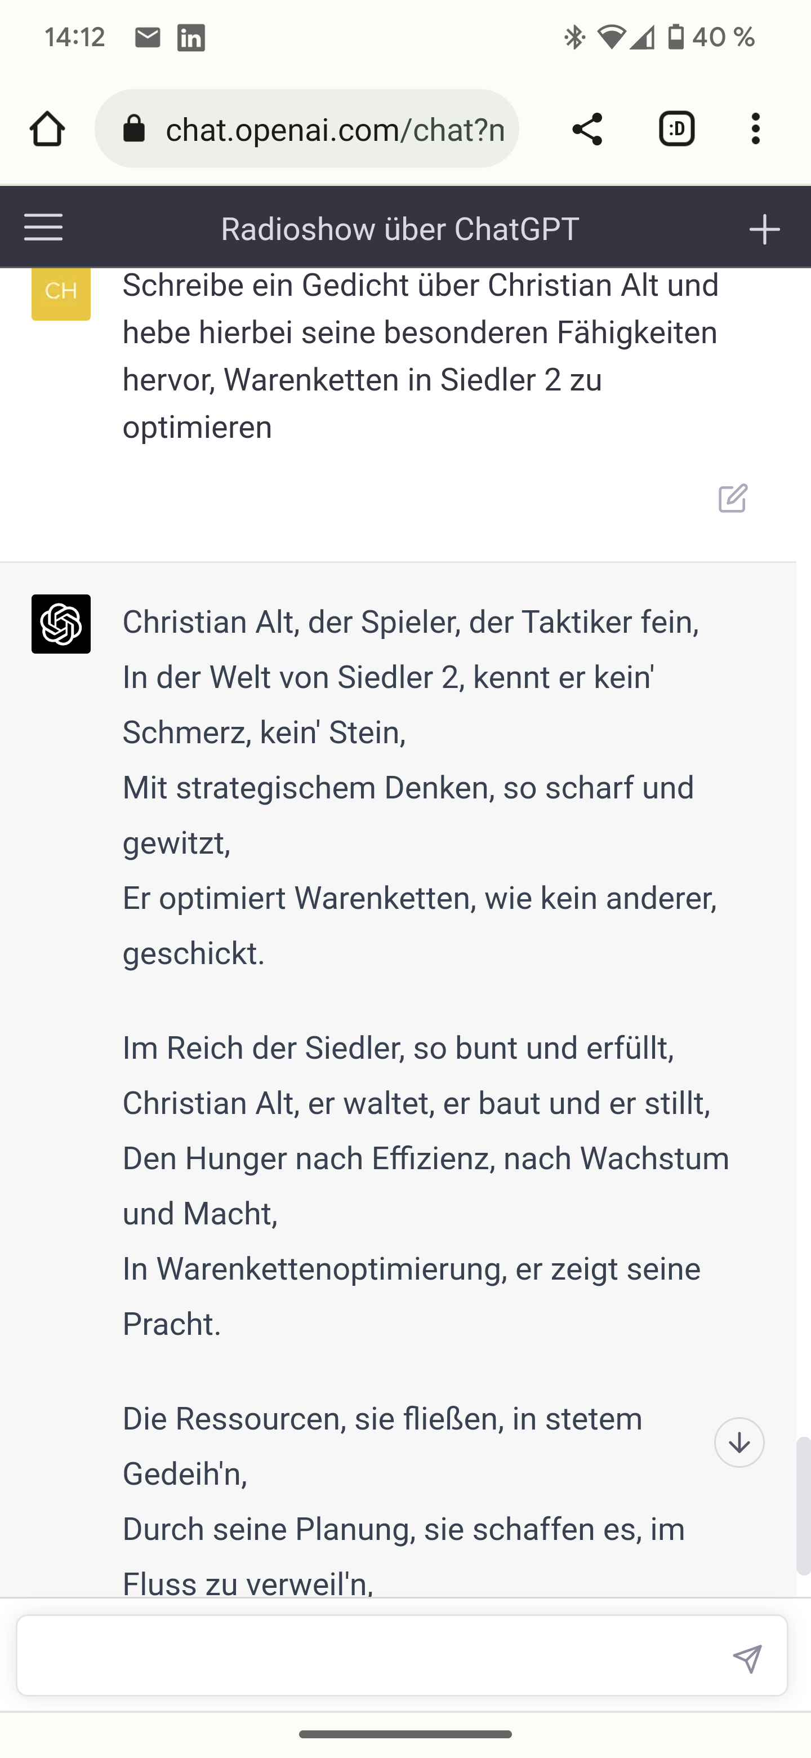The width and height of the screenshot is (811, 1758).
Task: Tap the chat.openai.com address bar
Action: (334, 129)
